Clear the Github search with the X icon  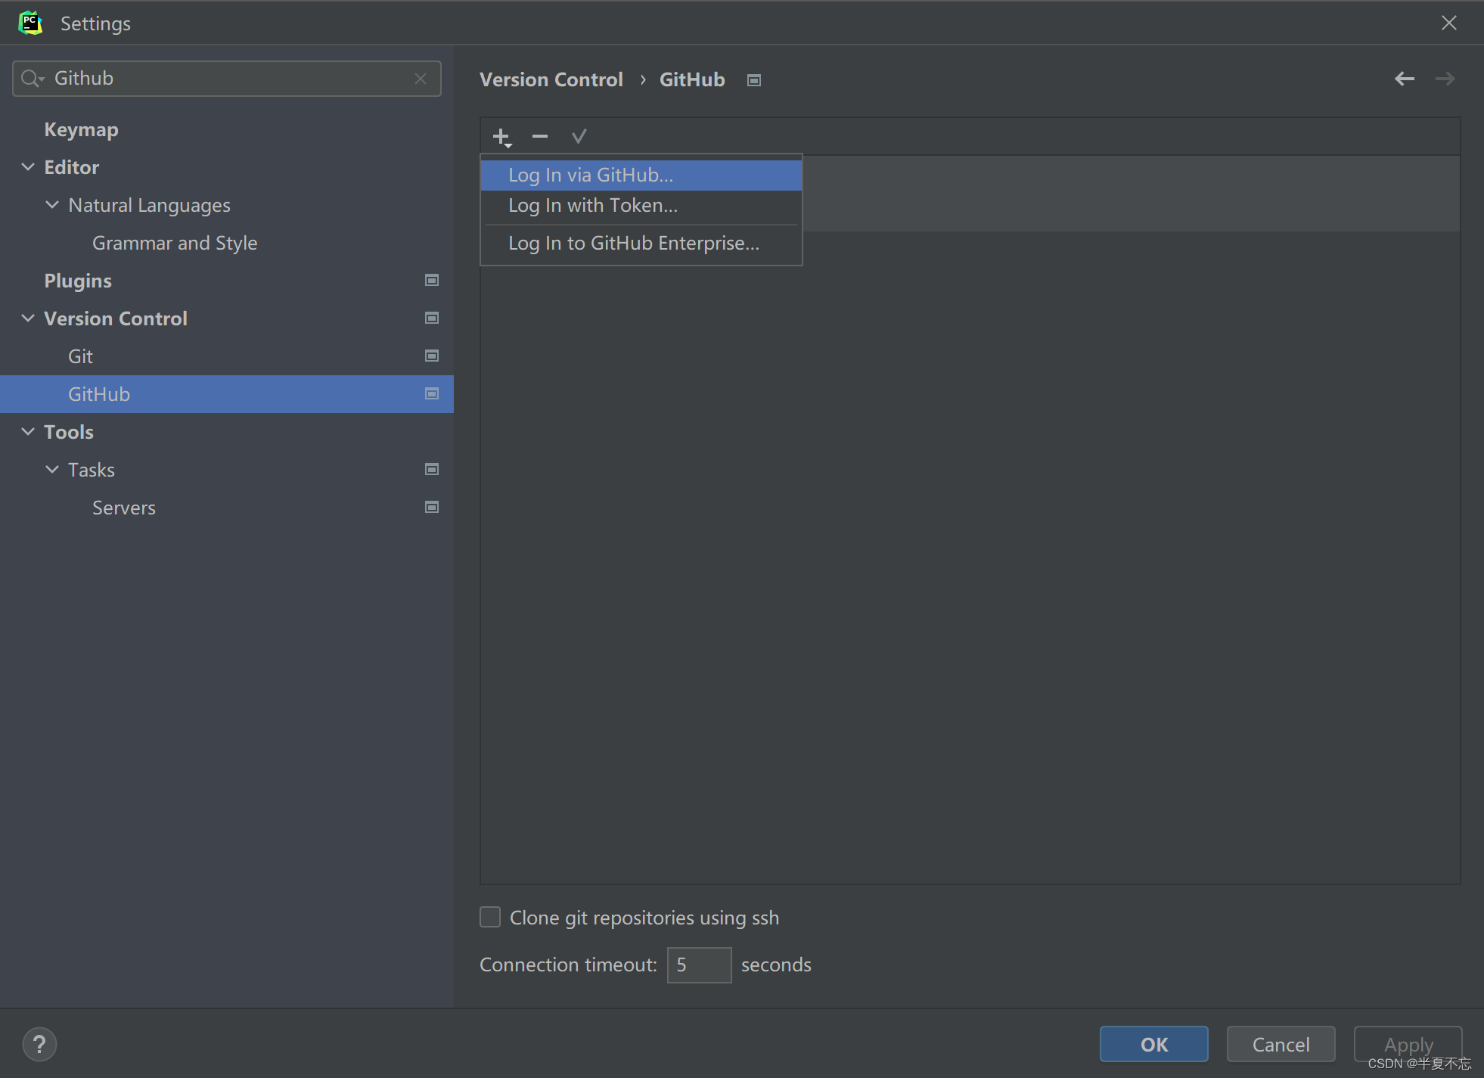click(x=421, y=79)
